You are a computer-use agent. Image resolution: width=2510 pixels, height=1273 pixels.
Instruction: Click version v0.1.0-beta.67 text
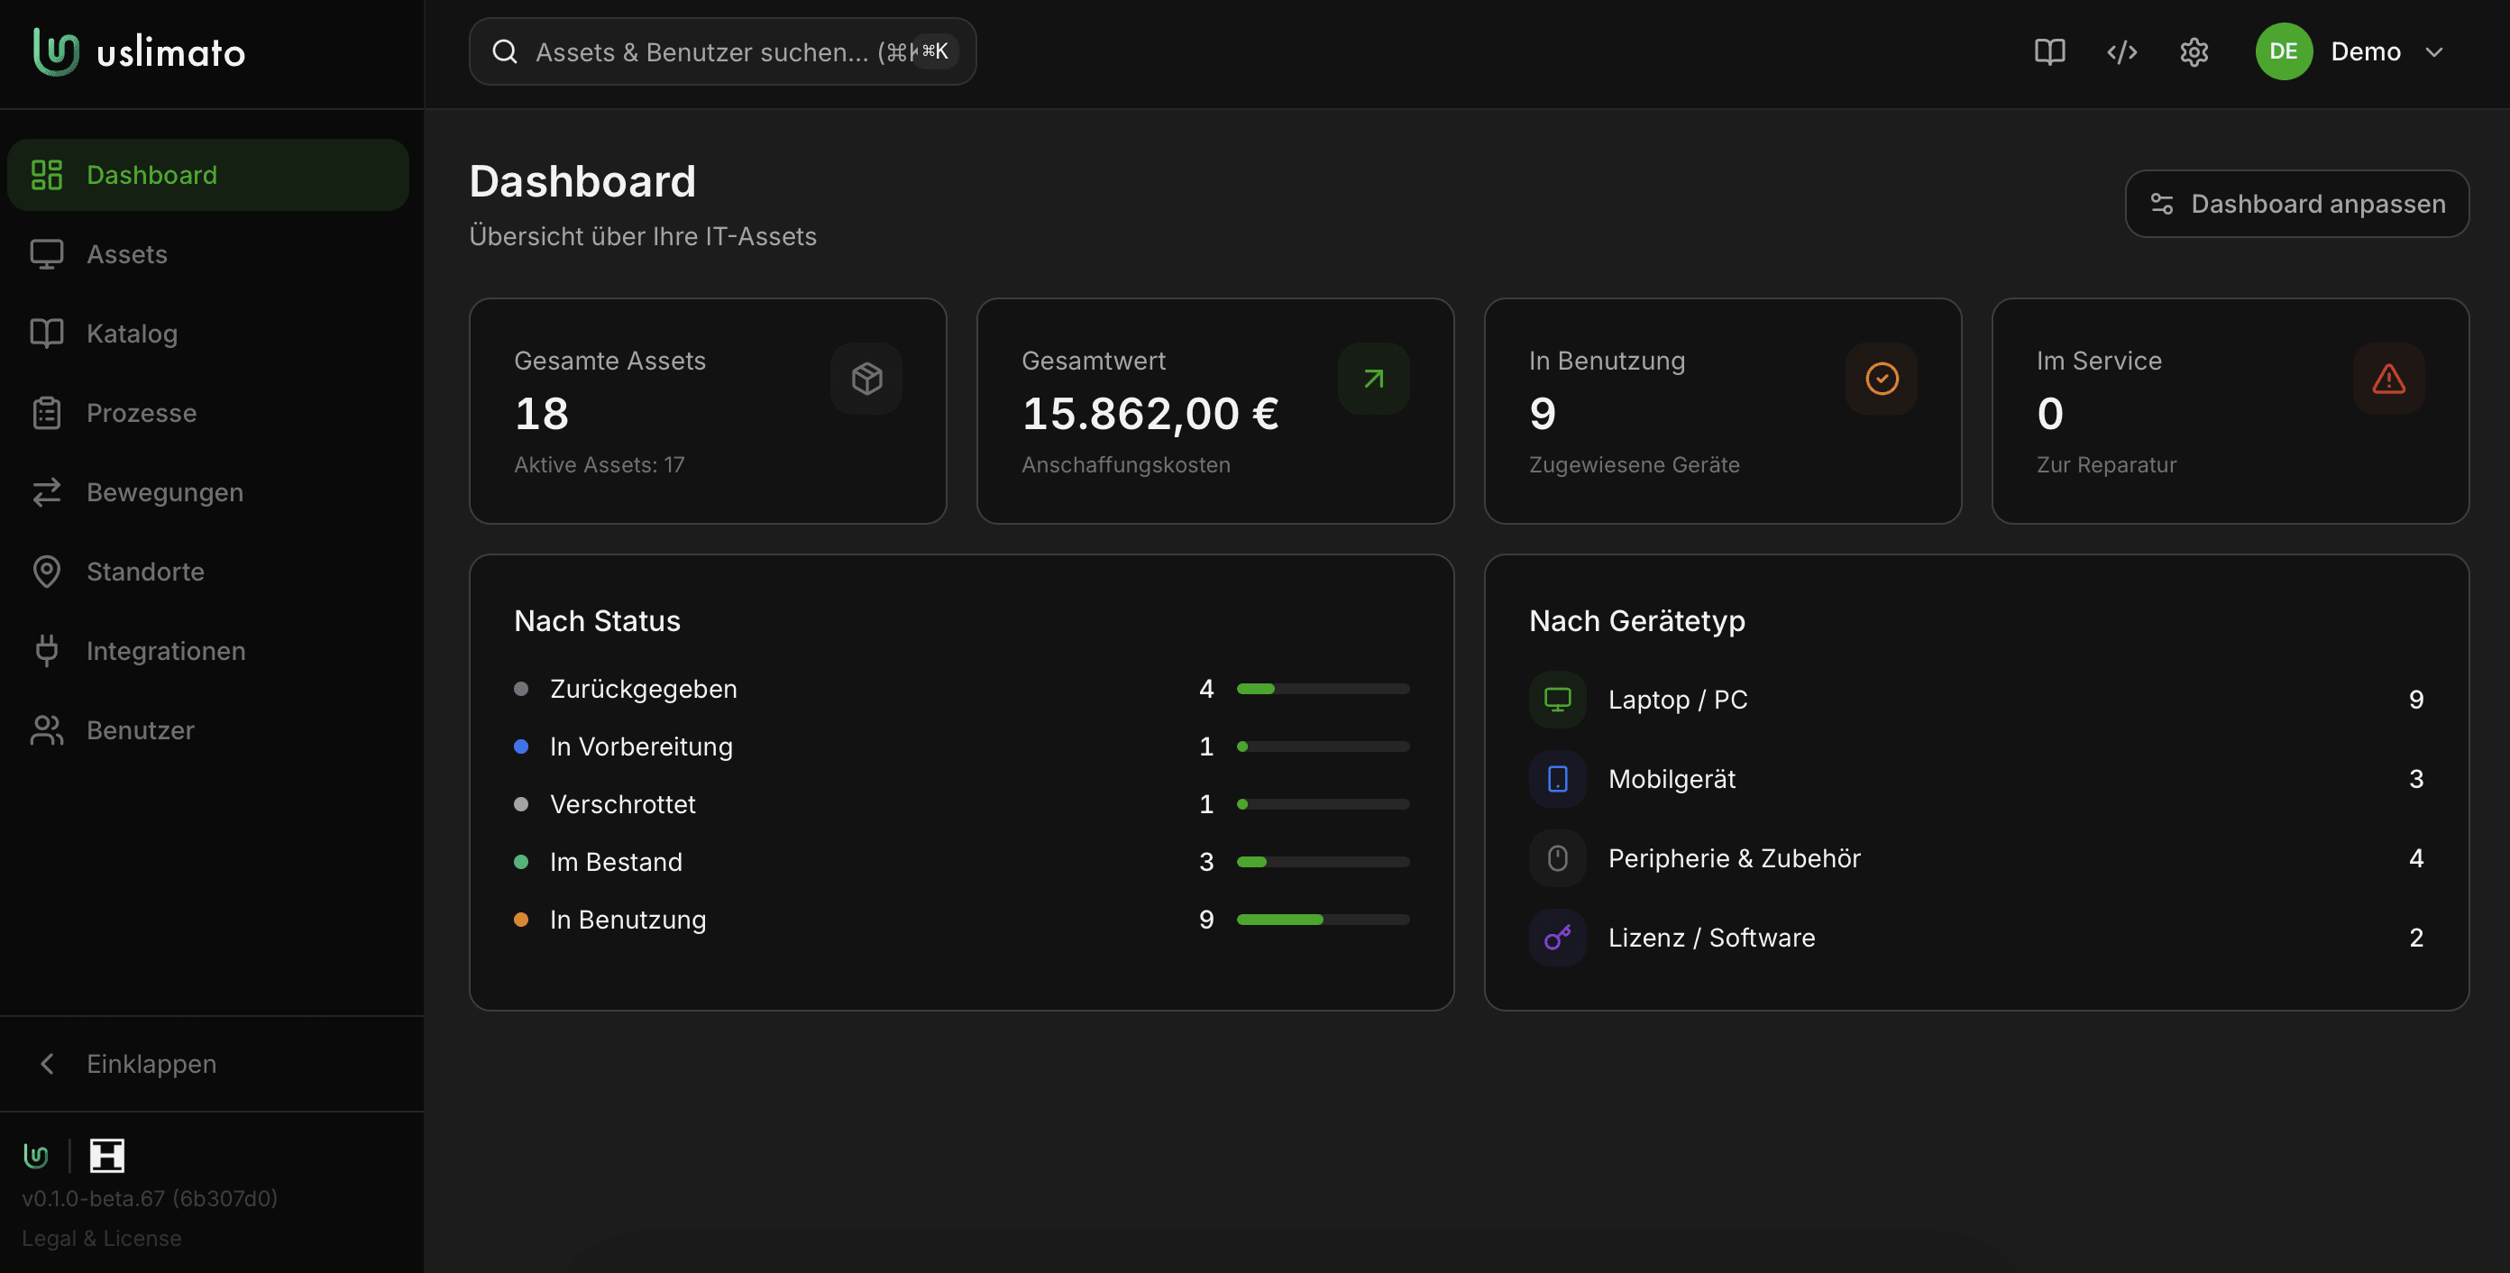[150, 1198]
